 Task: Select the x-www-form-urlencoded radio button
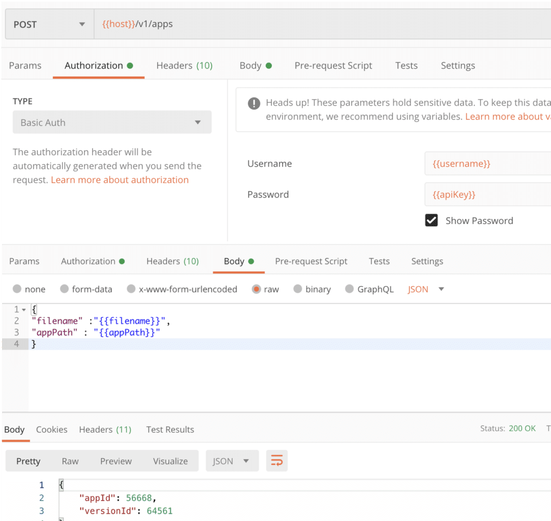pos(131,289)
